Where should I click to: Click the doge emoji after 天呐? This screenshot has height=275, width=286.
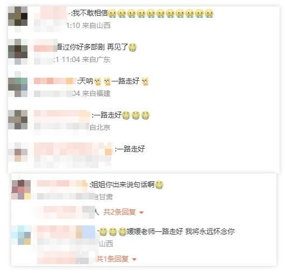click(x=98, y=81)
